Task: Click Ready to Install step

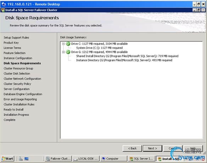Action: pyautogui.click(x=13, y=110)
